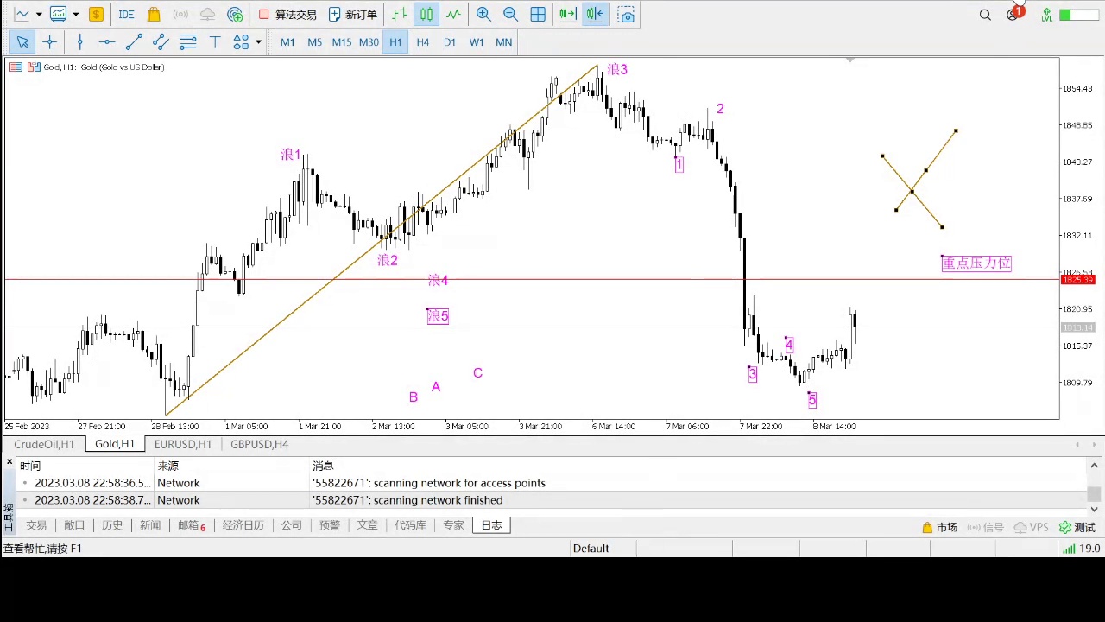The image size is (1105, 622).
Task: Select the Fibonacci retracement lines tool
Action: pos(188,41)
